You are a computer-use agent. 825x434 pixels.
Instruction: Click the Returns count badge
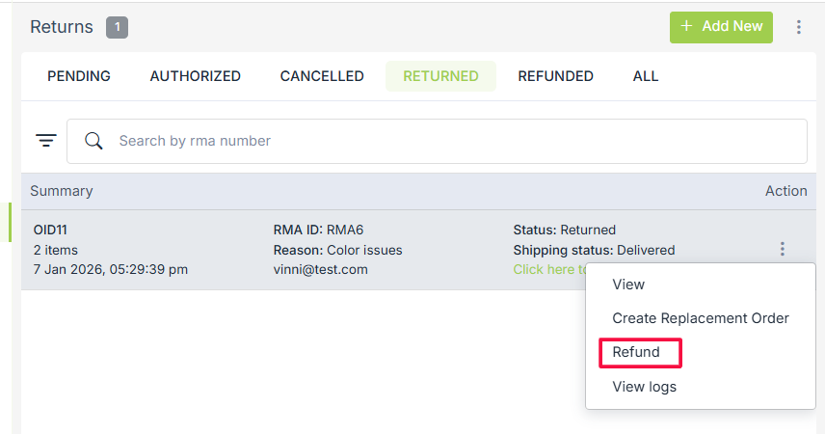click(117, 27)
